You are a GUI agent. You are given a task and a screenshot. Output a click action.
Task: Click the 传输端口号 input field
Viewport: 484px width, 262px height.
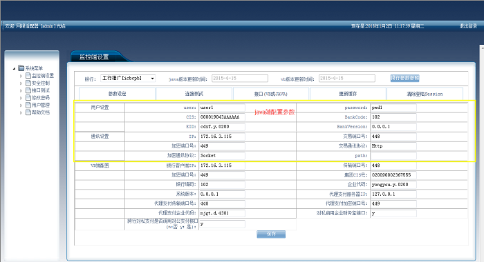393,165
